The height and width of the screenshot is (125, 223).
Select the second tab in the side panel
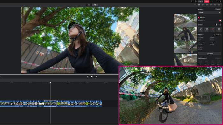203,5
